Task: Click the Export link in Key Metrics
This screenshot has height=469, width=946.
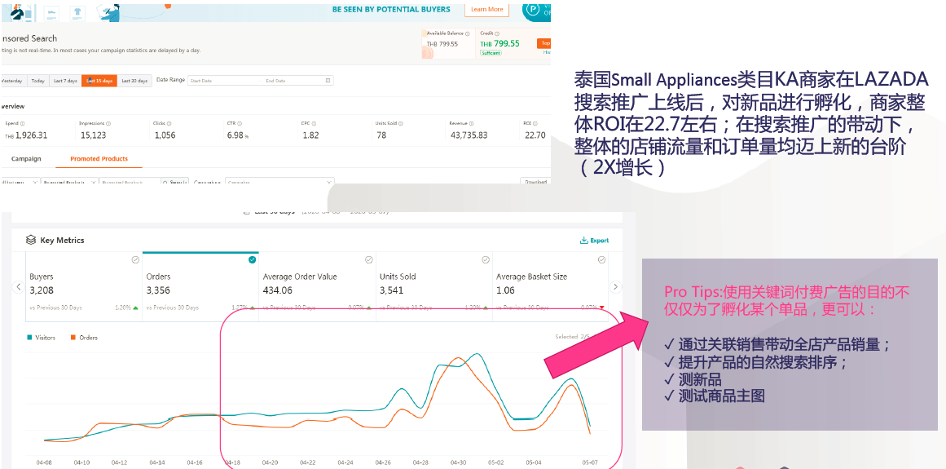Action: click(x=594, y=241)
